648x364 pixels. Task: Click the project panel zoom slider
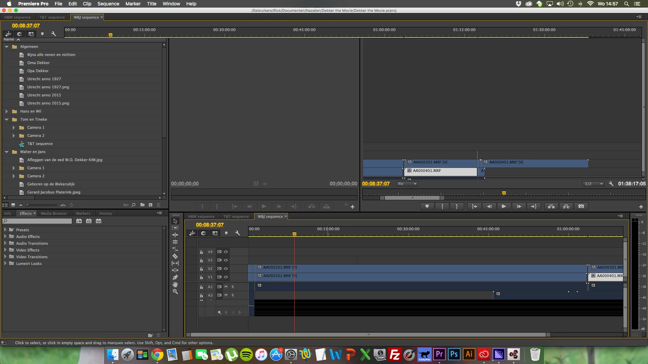pos(42,205)
